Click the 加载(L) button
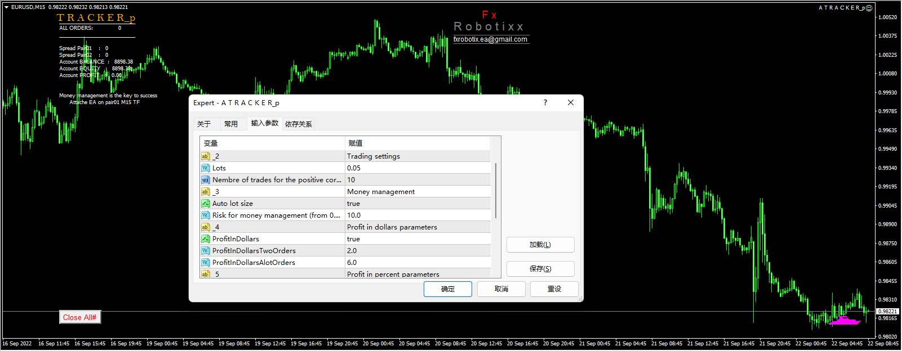This screenshot has height=351, width=902. [540, 245]
